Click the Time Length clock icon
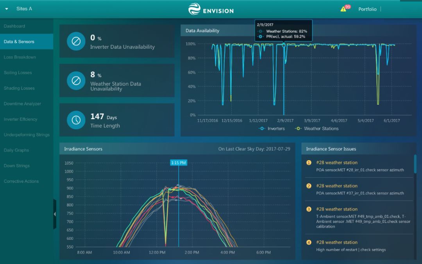The image size is (422, 264). tap(76, 120)
